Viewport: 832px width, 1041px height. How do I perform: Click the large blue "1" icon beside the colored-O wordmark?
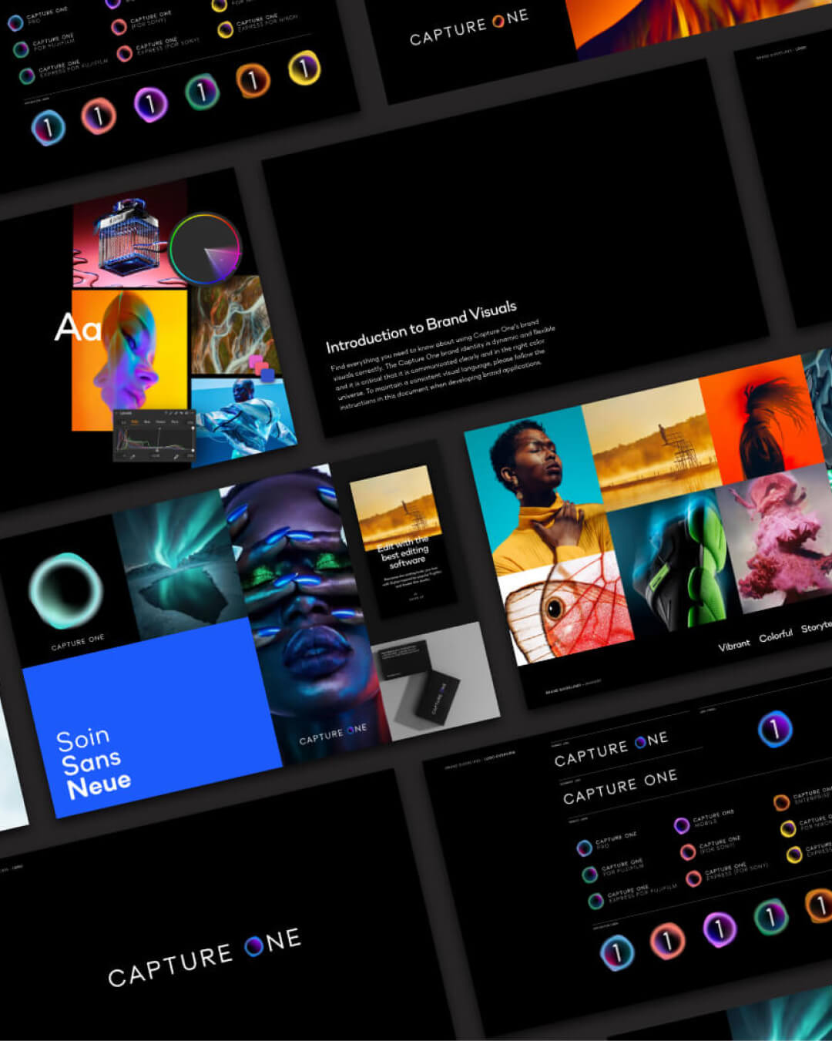(x=774, y=728)
